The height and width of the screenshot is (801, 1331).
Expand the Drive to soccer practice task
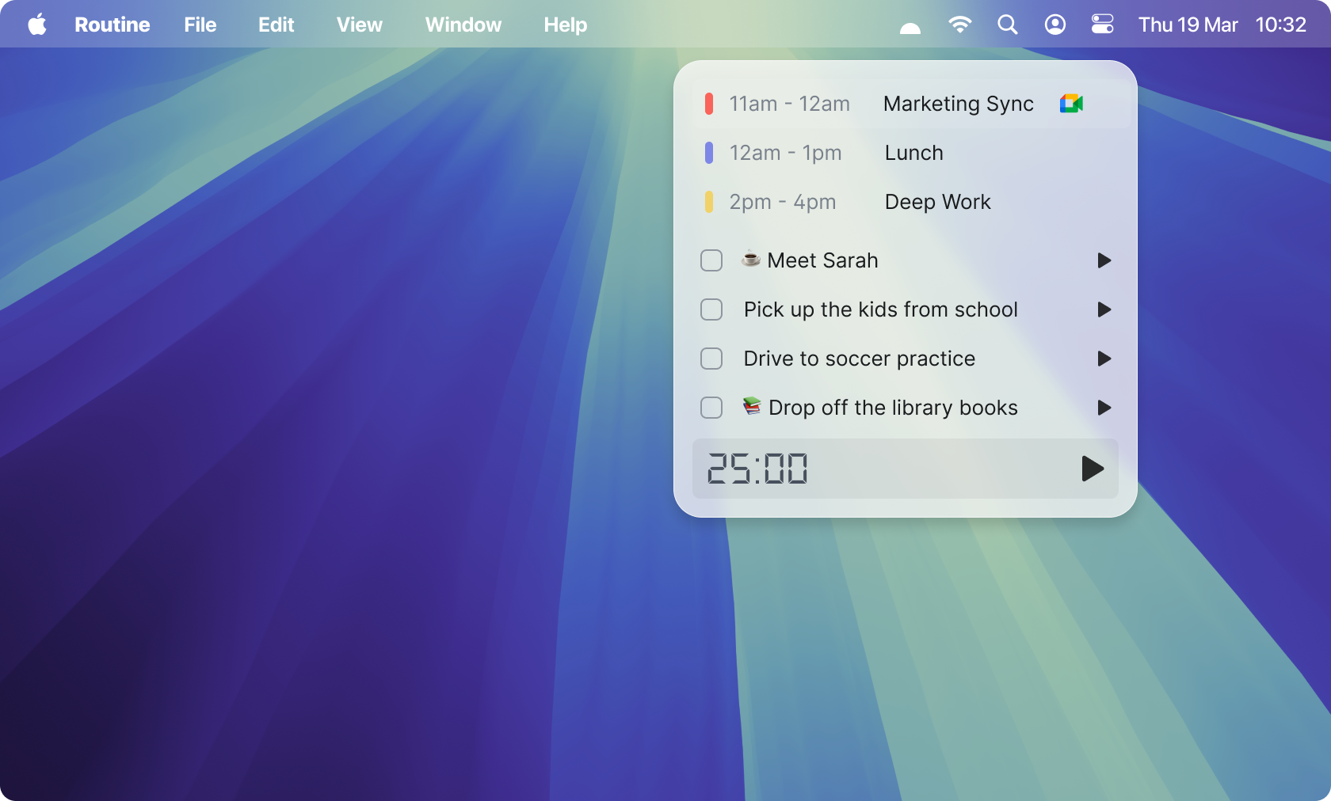tap(1104, 359)
